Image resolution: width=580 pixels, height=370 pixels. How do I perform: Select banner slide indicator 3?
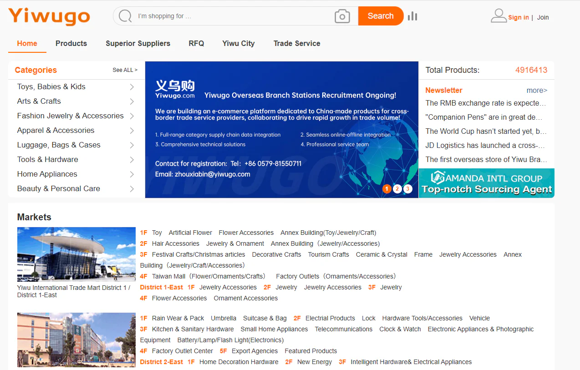tap(408, 189)
